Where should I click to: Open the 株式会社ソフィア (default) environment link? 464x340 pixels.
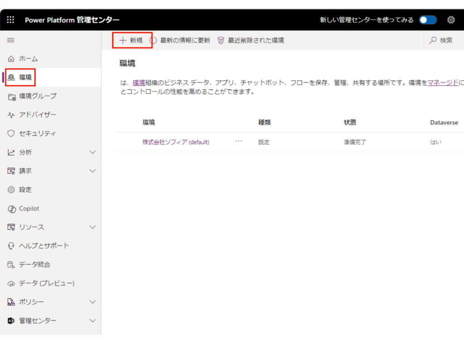pyautogui.click(x=176, y=142)
